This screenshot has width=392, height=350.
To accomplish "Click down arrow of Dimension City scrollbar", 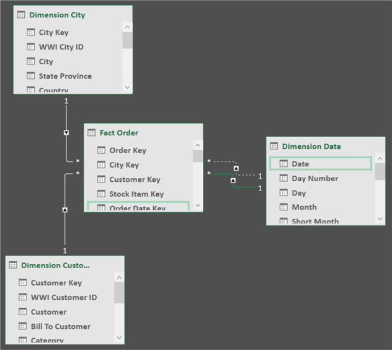I will tap(127, 87).
